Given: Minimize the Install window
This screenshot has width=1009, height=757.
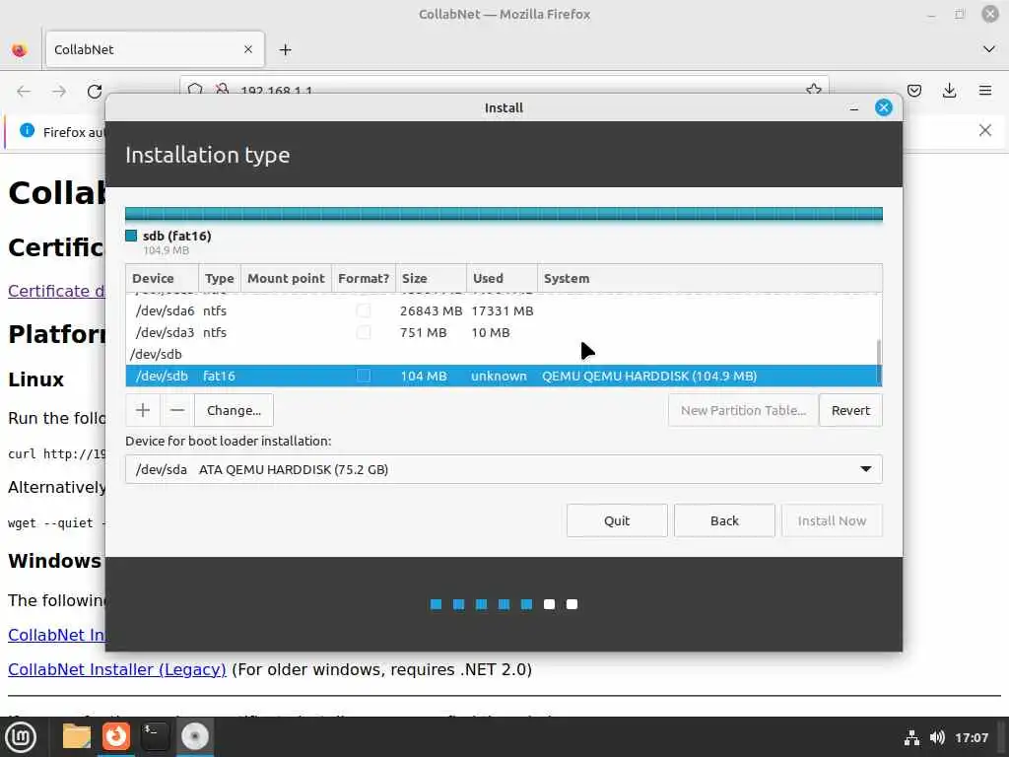Looking at the screenshot, I should point(854,108).
